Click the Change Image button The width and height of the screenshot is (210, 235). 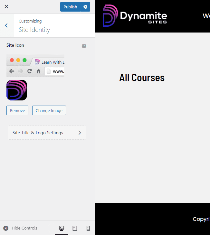pos(49,110)
